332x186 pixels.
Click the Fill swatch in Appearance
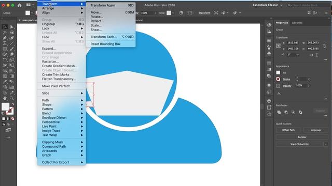(278, 72)
